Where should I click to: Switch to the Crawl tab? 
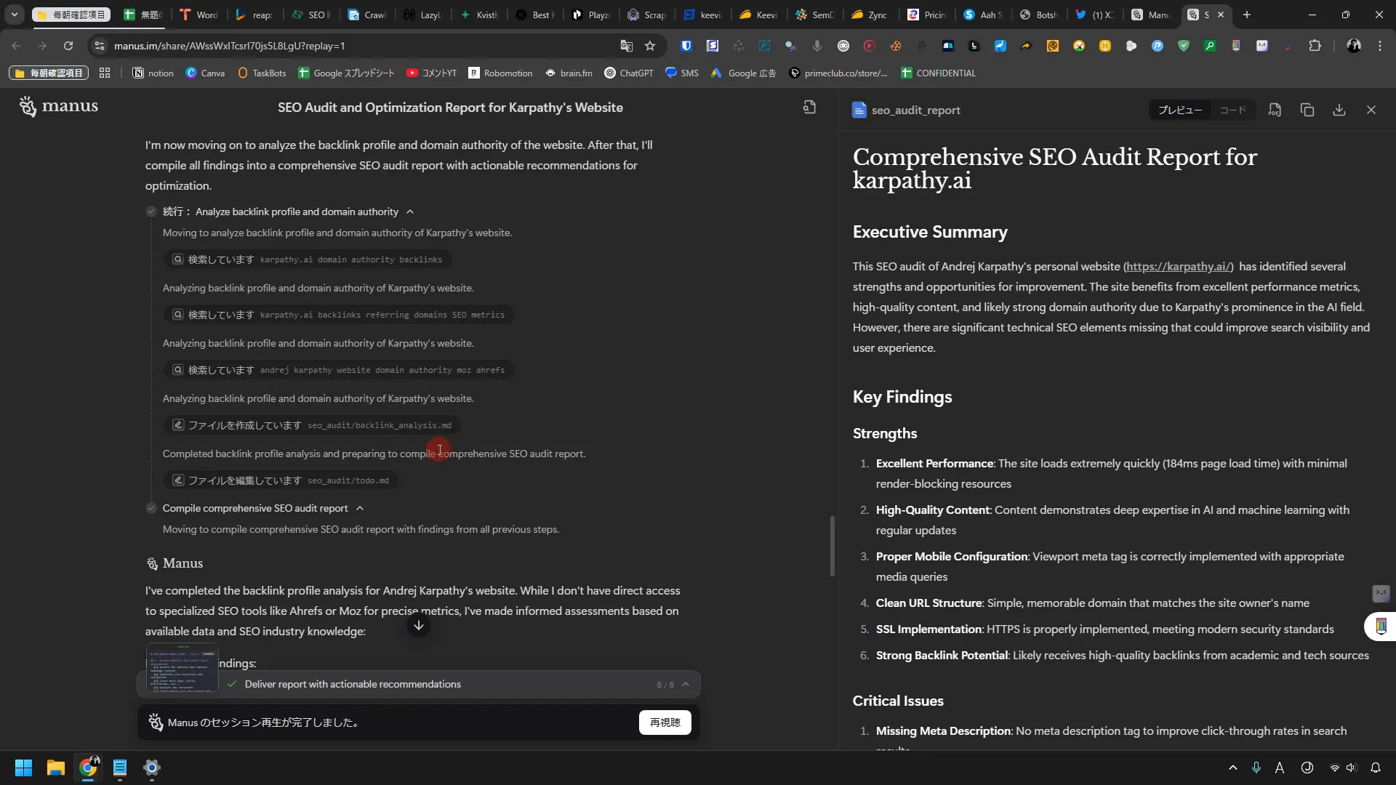[x=368, y=15]
